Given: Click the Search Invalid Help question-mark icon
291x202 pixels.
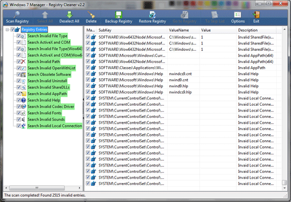Looking at the screenshot, I should (x=23, y=100).
